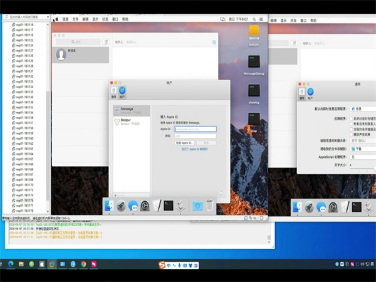
Task: Open default IM application dropdown
Action: [x=363, y=108]
